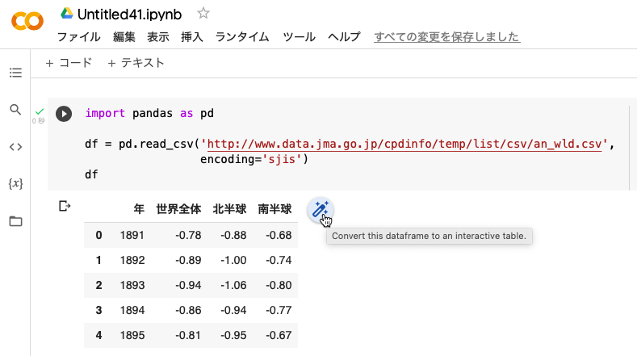This screenshot has width=637, height=356.
Task: Run the pandas code cell
Action: pyautogui.click(x=64, y=114)
